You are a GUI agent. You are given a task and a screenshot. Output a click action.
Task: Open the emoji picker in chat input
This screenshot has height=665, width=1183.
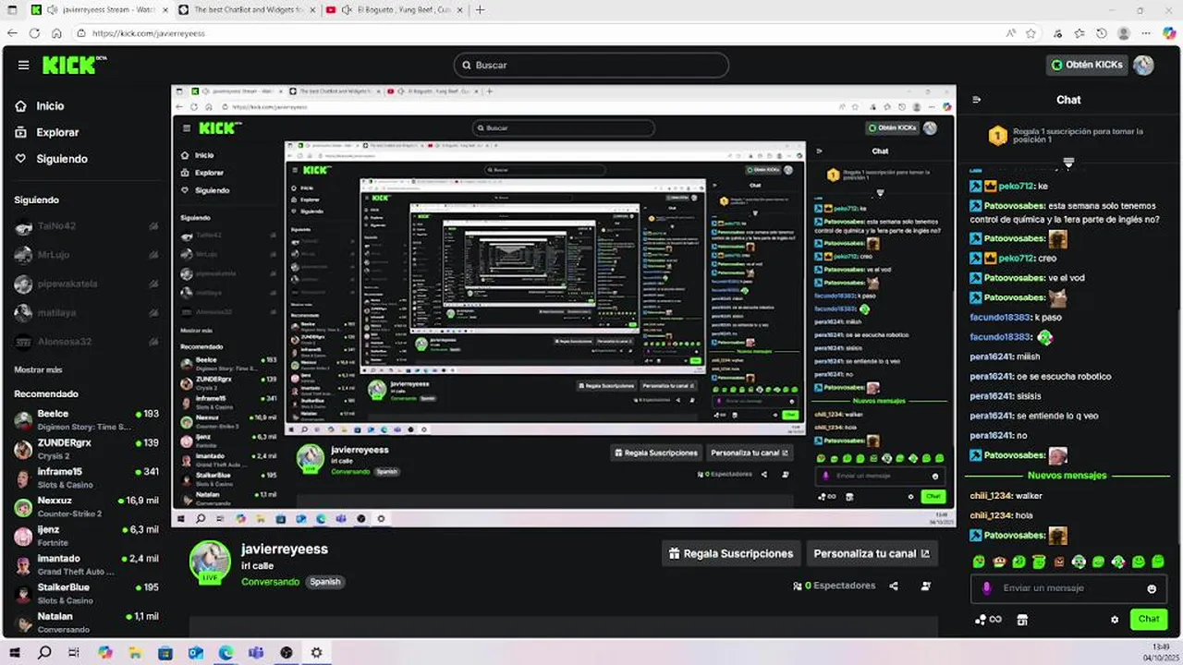1152,588
